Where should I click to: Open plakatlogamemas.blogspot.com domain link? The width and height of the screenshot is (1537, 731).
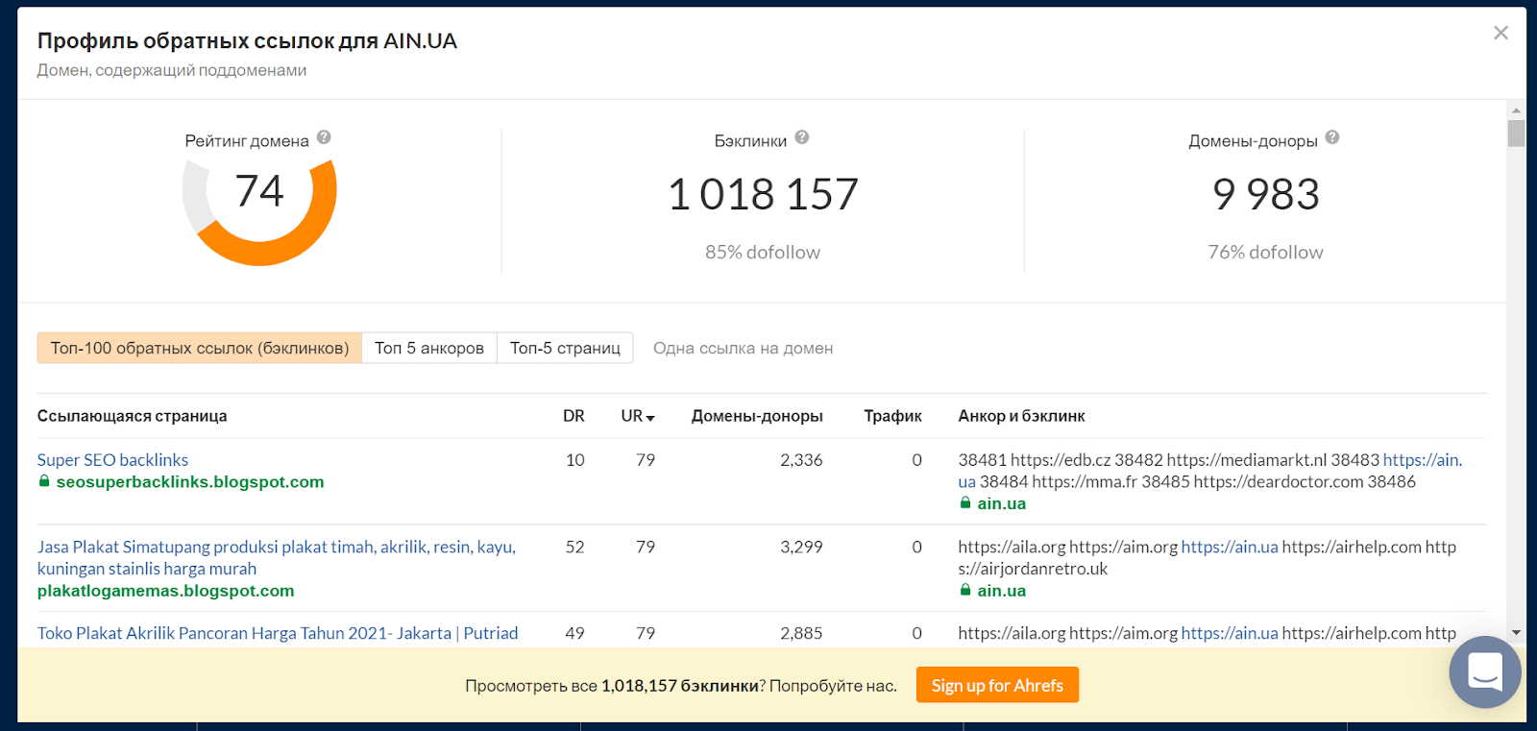coord(166,591)
